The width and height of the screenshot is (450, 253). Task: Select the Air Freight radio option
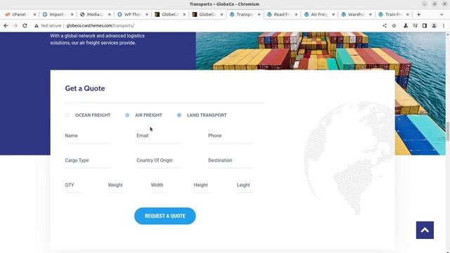click(x=127, y=115)
